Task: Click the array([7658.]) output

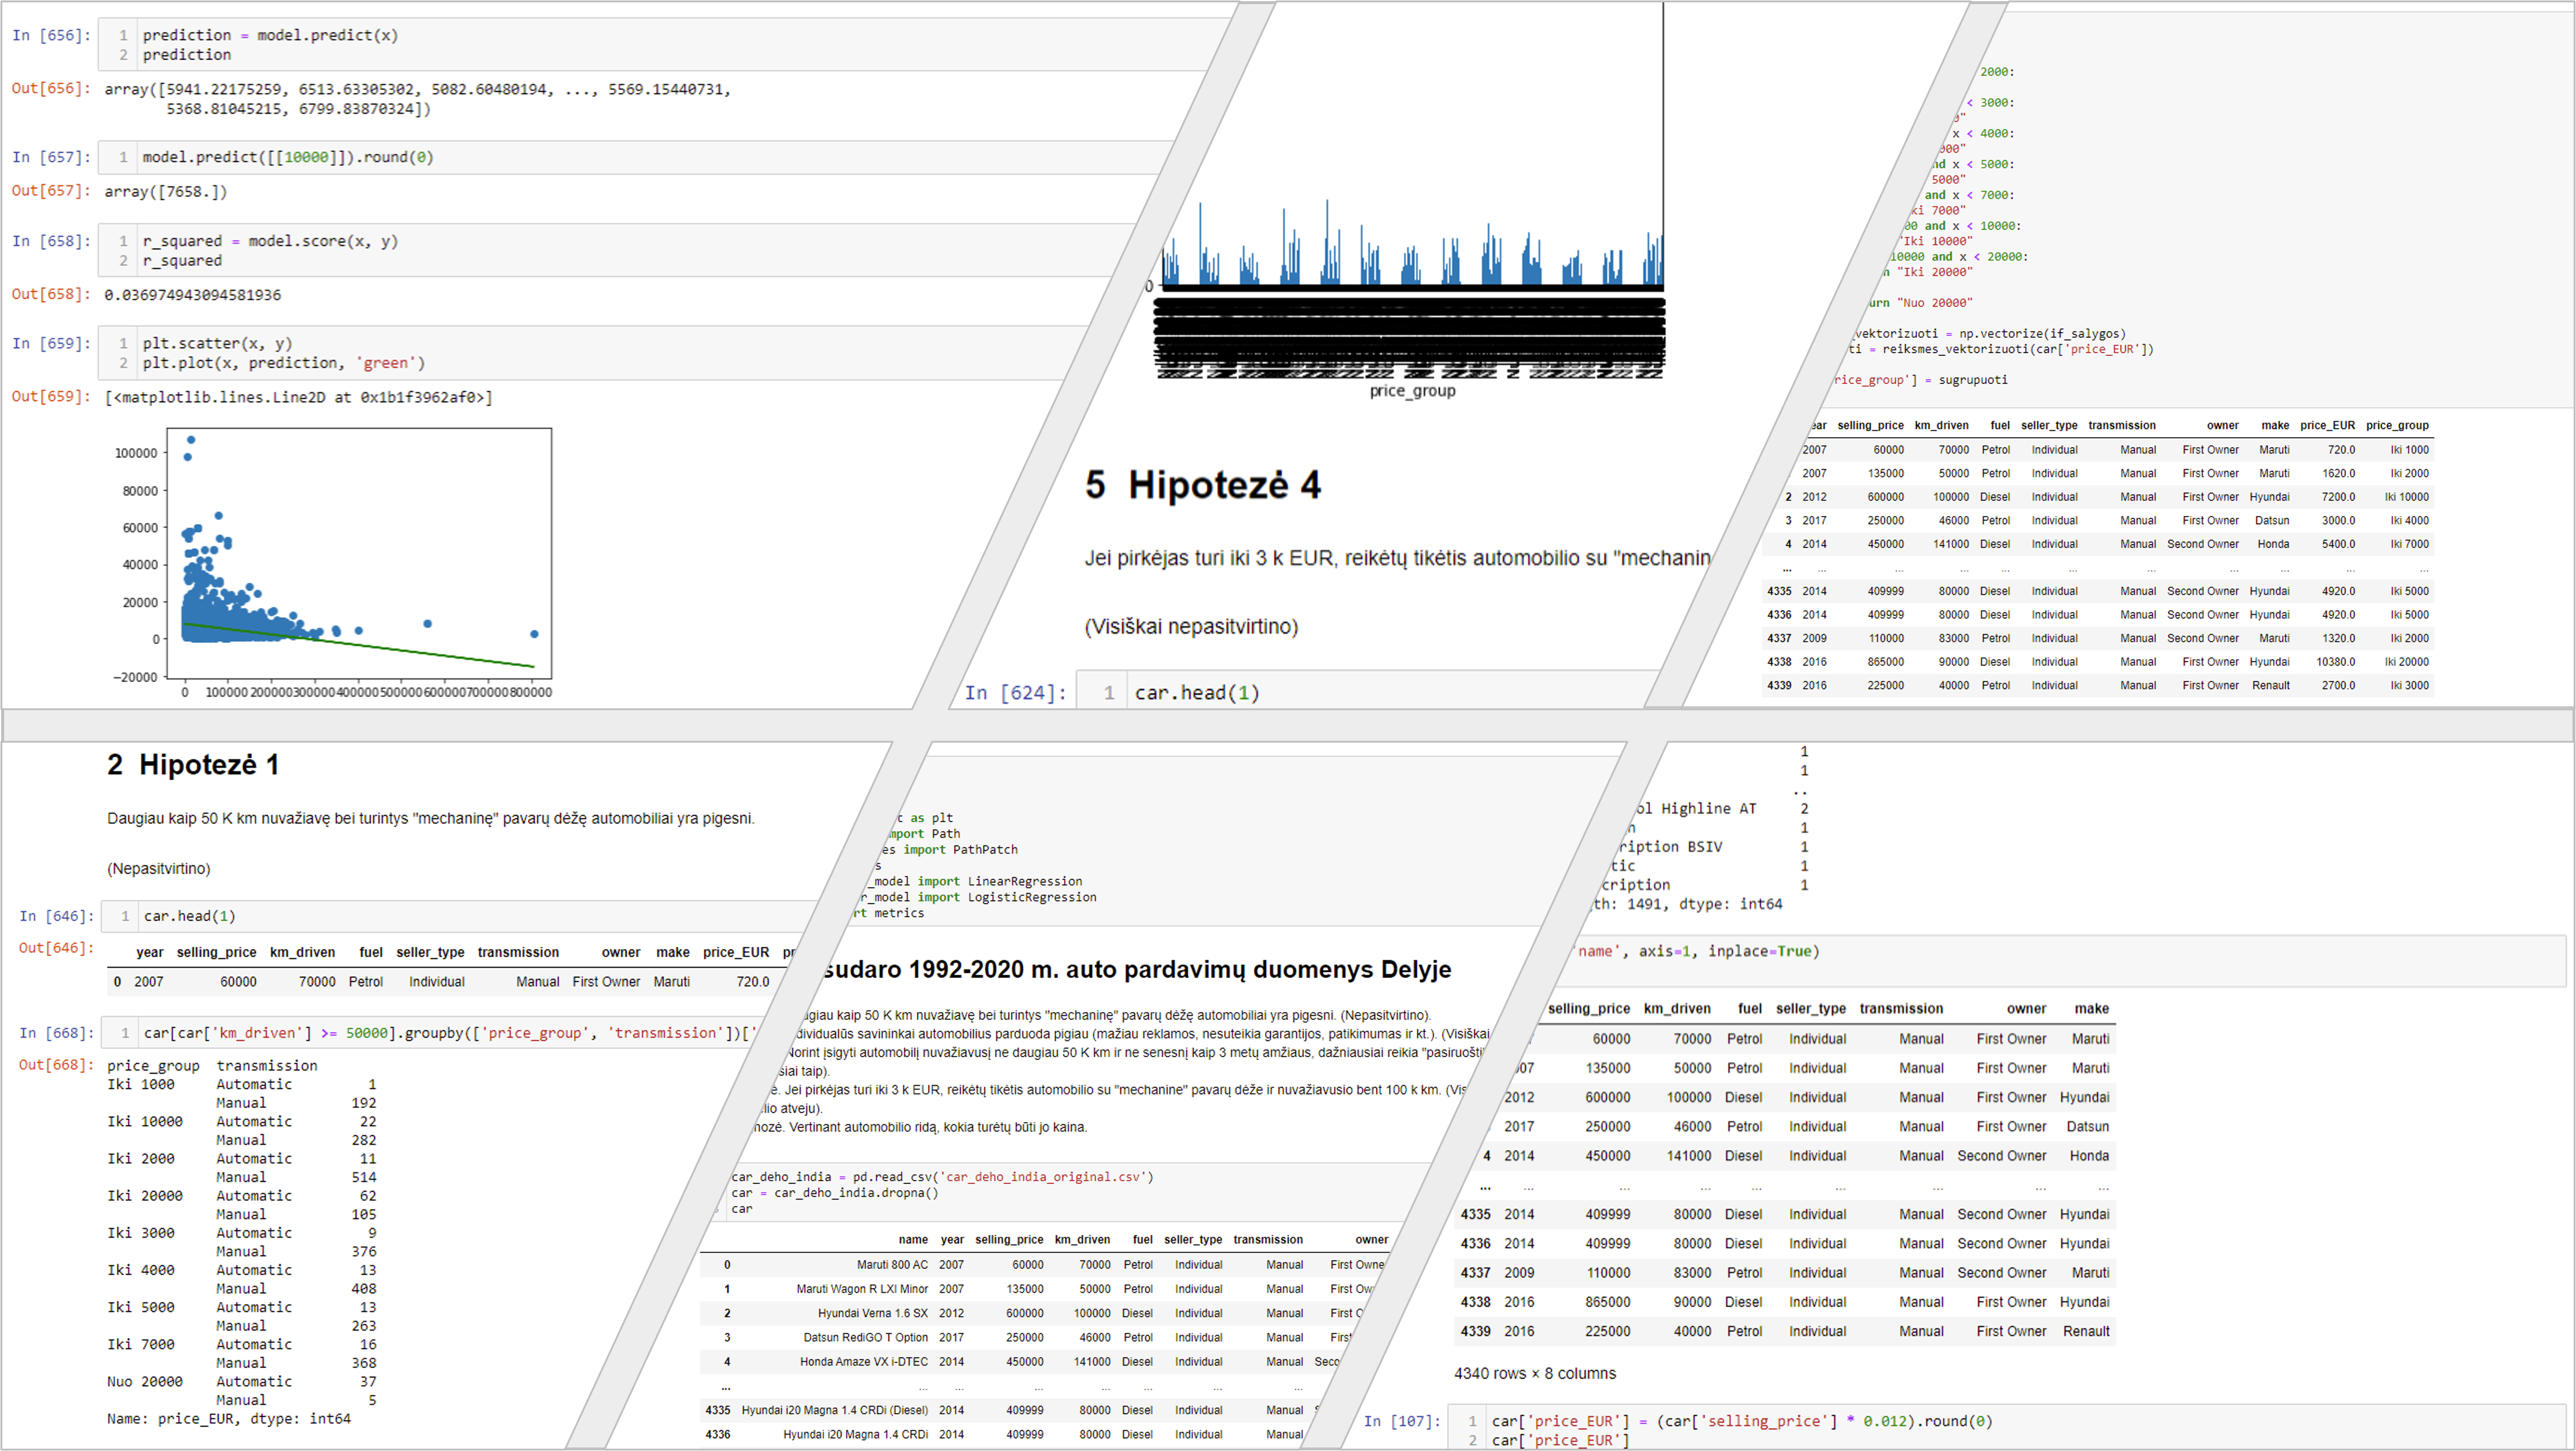Action: pyautogui.click(x=166, y=191)
